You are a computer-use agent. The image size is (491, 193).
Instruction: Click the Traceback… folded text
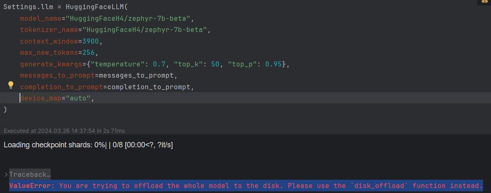[x=30, y=175]
